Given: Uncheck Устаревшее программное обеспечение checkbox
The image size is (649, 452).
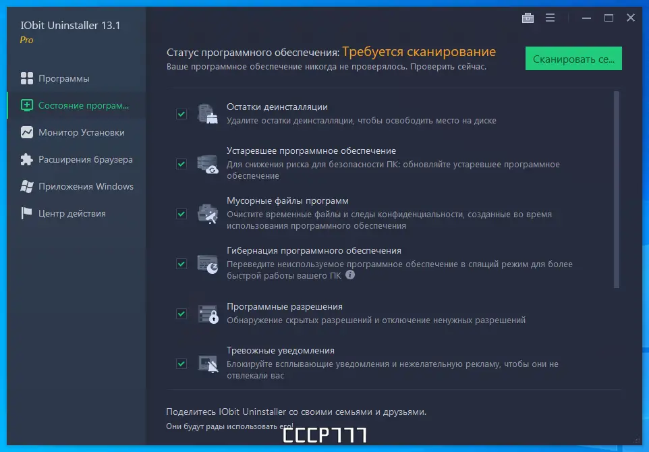Looking at the screenshot, I should coord(181,164).
